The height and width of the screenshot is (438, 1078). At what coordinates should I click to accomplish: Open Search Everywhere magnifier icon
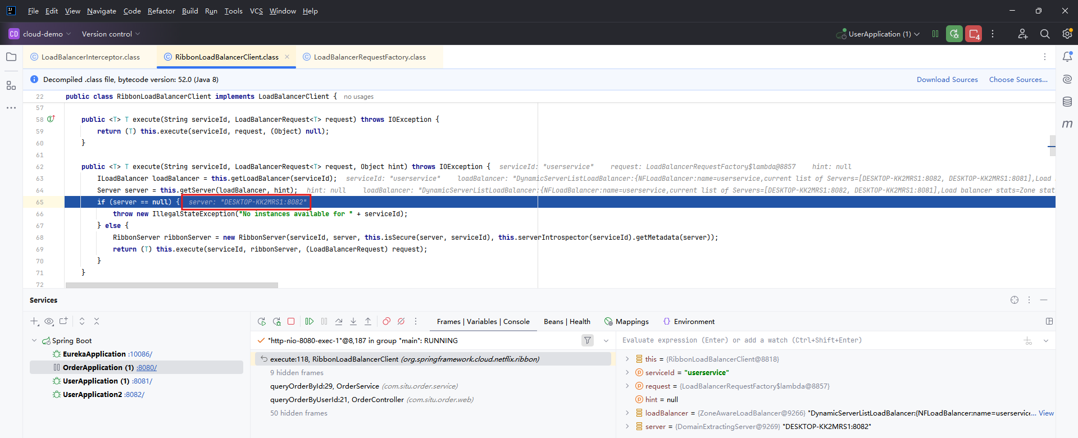1045,34
